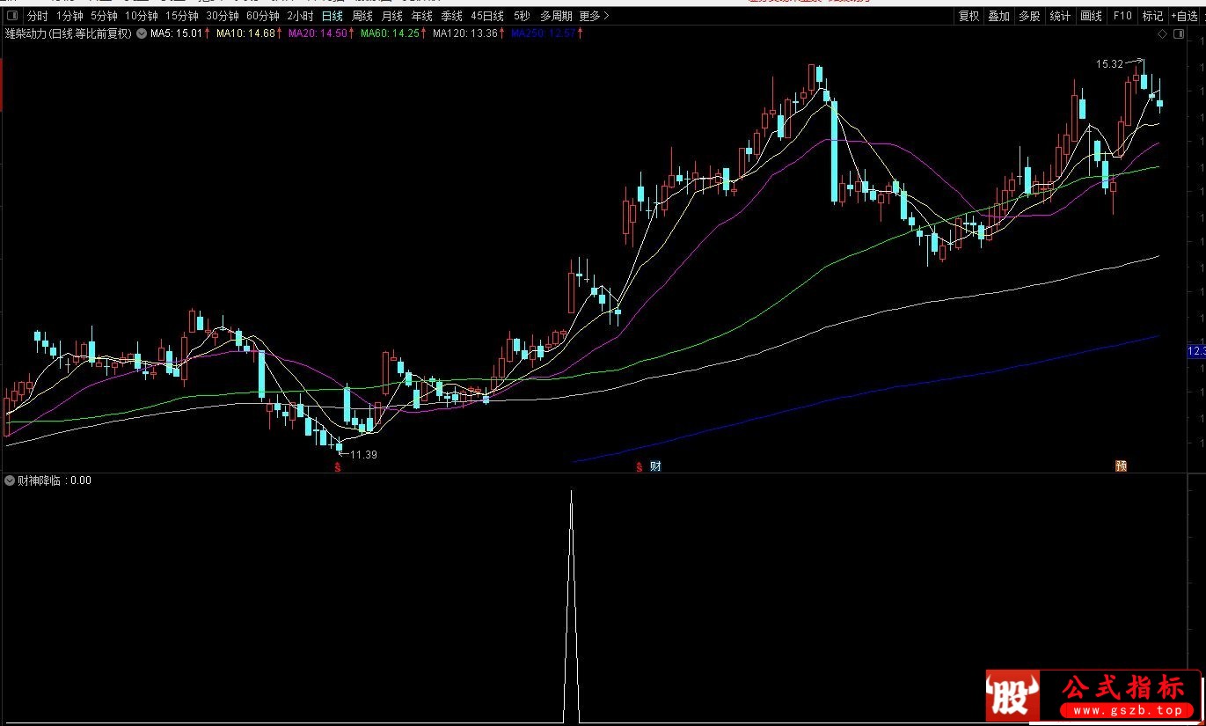Select the 30分钟 period

[222, 16]
